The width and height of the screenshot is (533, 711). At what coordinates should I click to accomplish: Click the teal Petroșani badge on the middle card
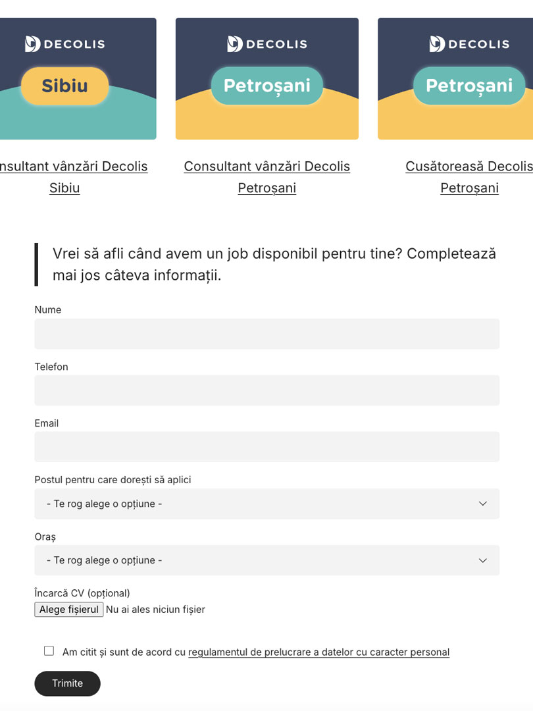(x=267, y=86)
